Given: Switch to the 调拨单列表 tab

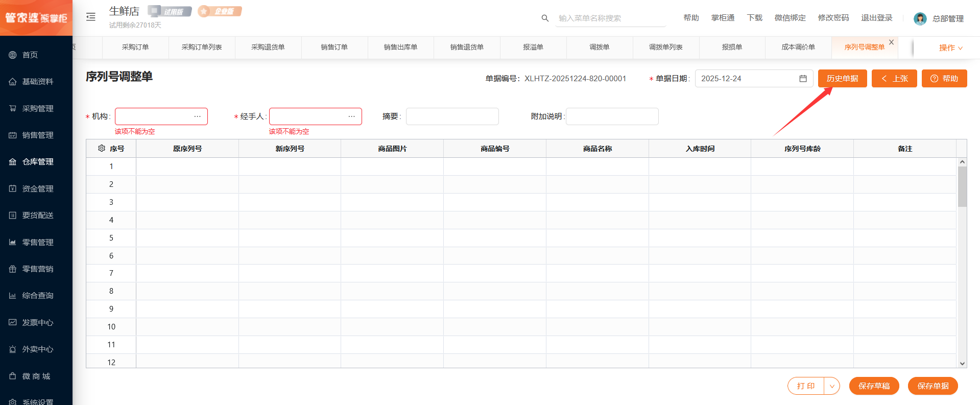Looking at the screenshot, I should point(666,47).
